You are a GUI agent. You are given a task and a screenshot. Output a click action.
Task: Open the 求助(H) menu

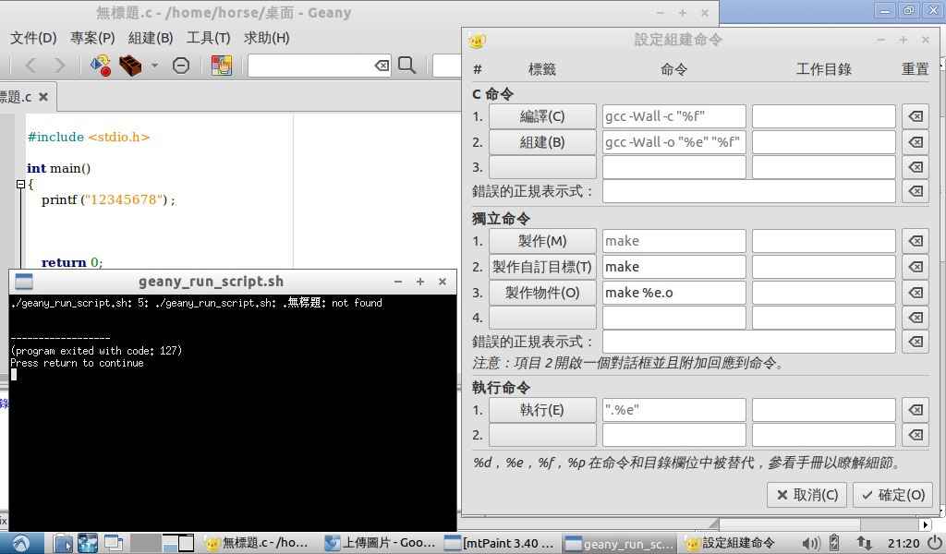(x=267, y=38)
